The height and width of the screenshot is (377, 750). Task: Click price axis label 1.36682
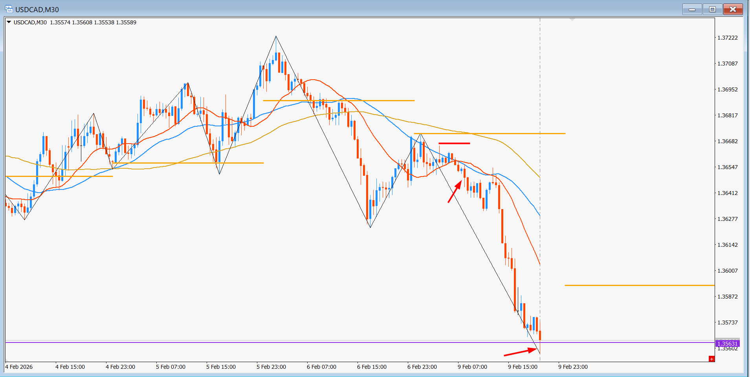728,141
